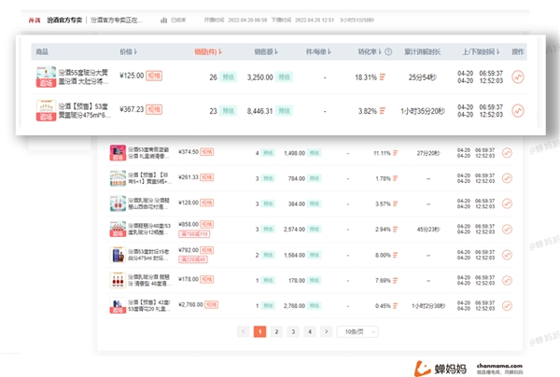The height and width of the screenshot is (377, 560).
Task: Open thumbnail of the ¥128.00 product
Action: (118, 203)
